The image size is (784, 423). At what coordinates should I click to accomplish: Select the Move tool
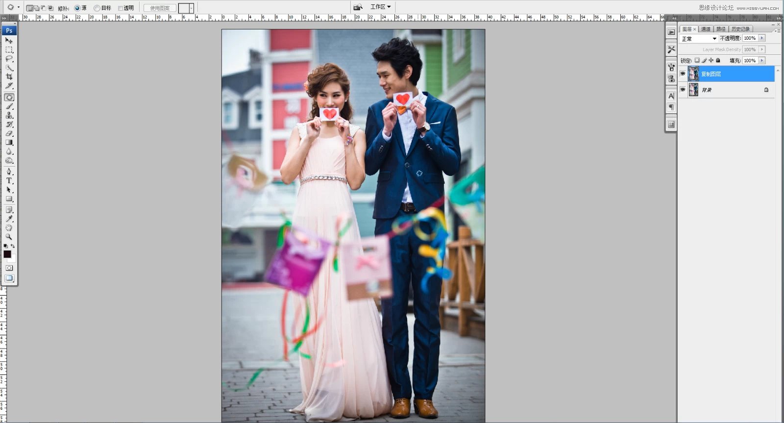9,41
